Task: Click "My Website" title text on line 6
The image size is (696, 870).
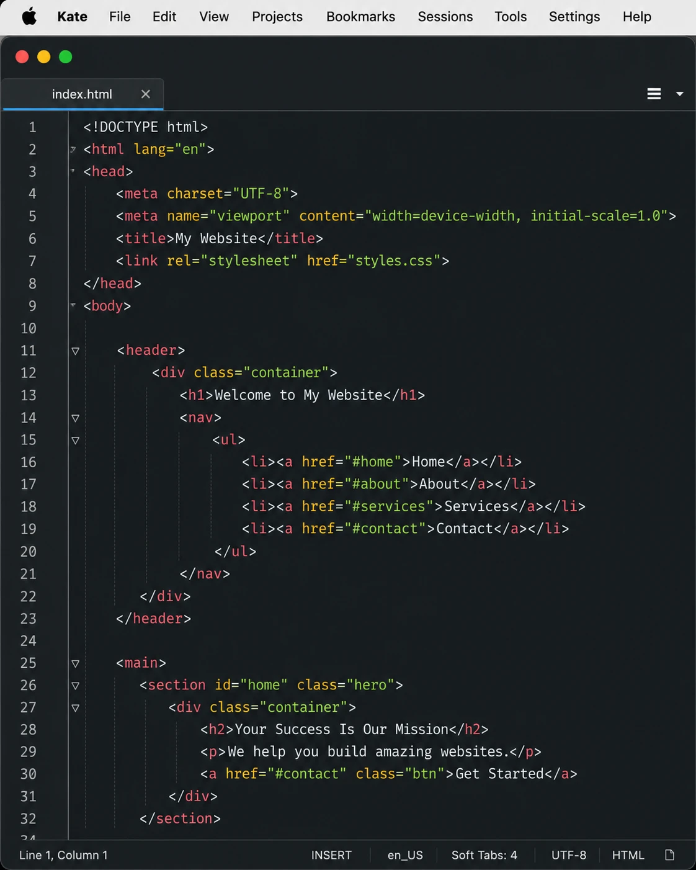Action: 216,239
